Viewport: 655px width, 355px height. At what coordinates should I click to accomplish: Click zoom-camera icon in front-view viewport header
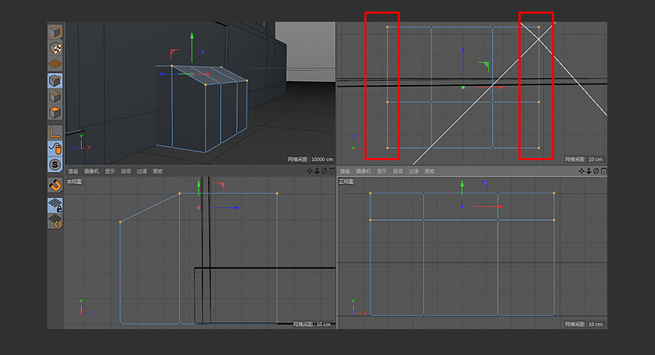[x=589, y=171]
